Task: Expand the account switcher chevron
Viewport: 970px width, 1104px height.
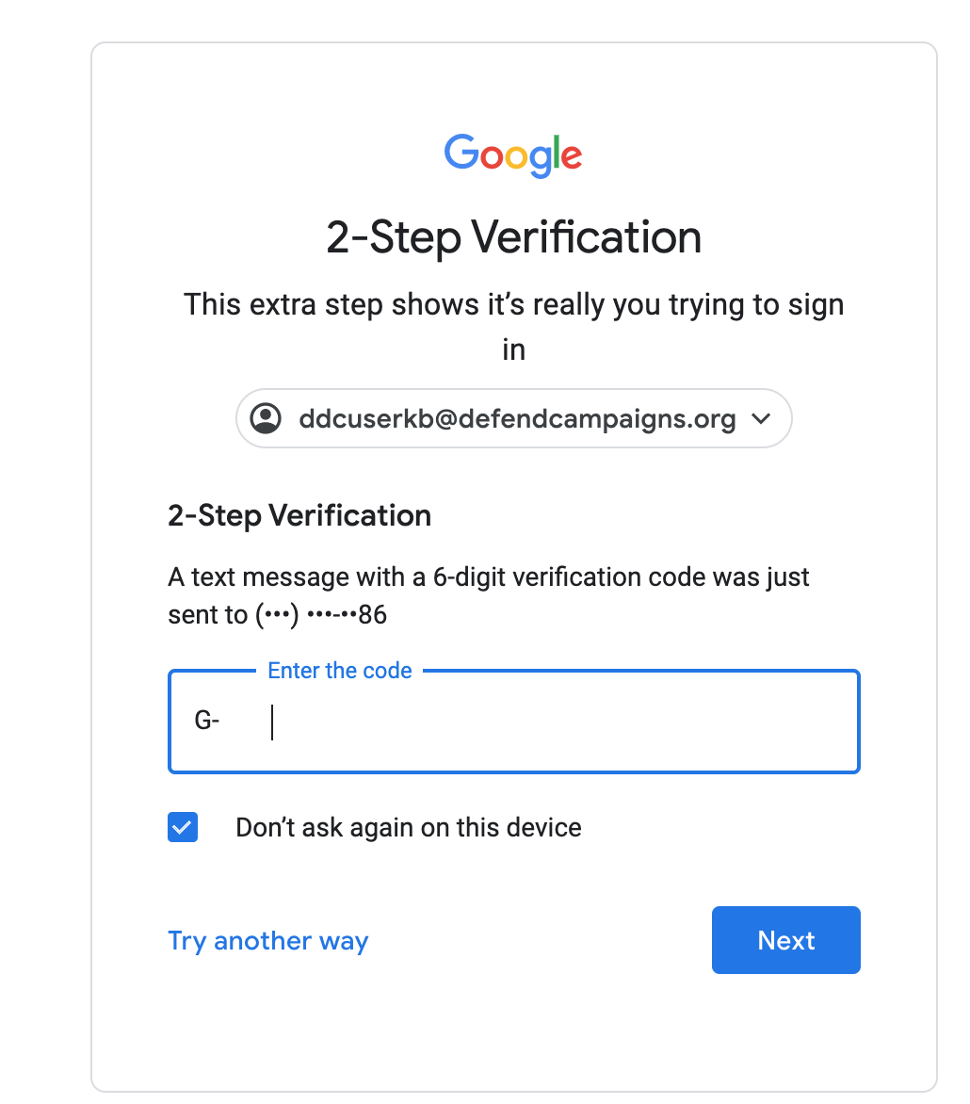Action: coord(761,418)
